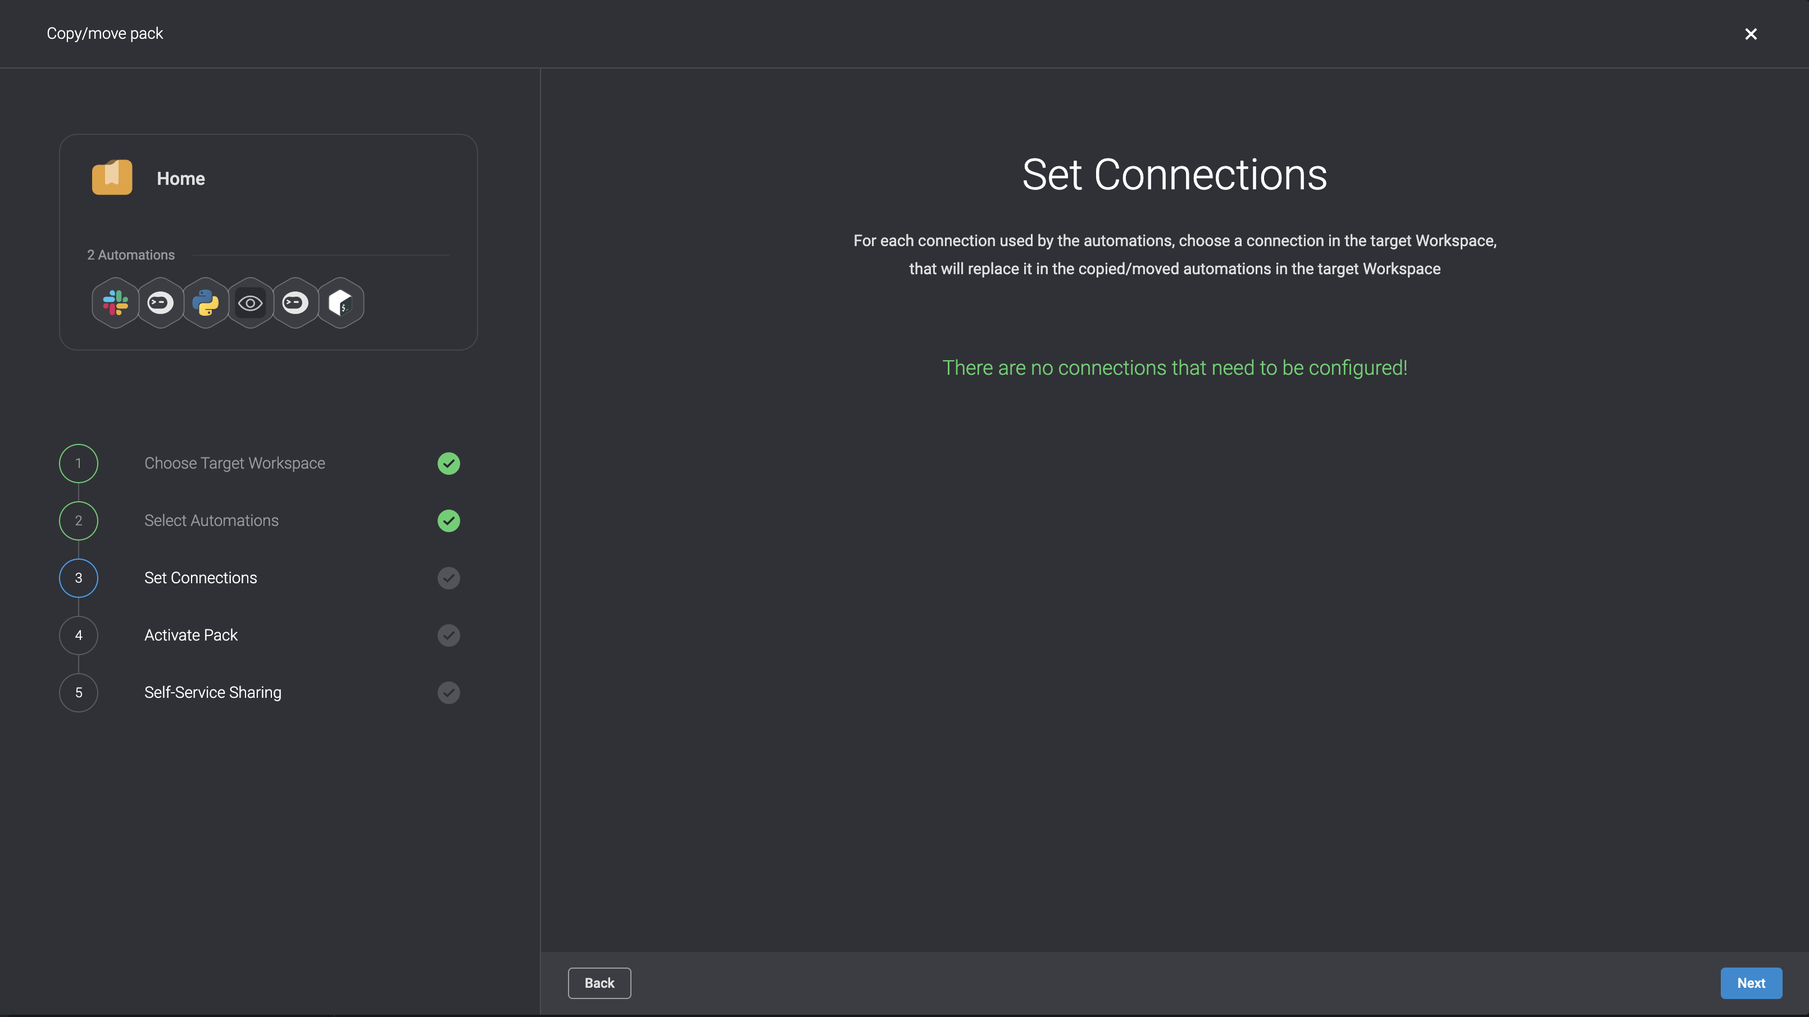Jump to step 5 circle

pos(79,692)
